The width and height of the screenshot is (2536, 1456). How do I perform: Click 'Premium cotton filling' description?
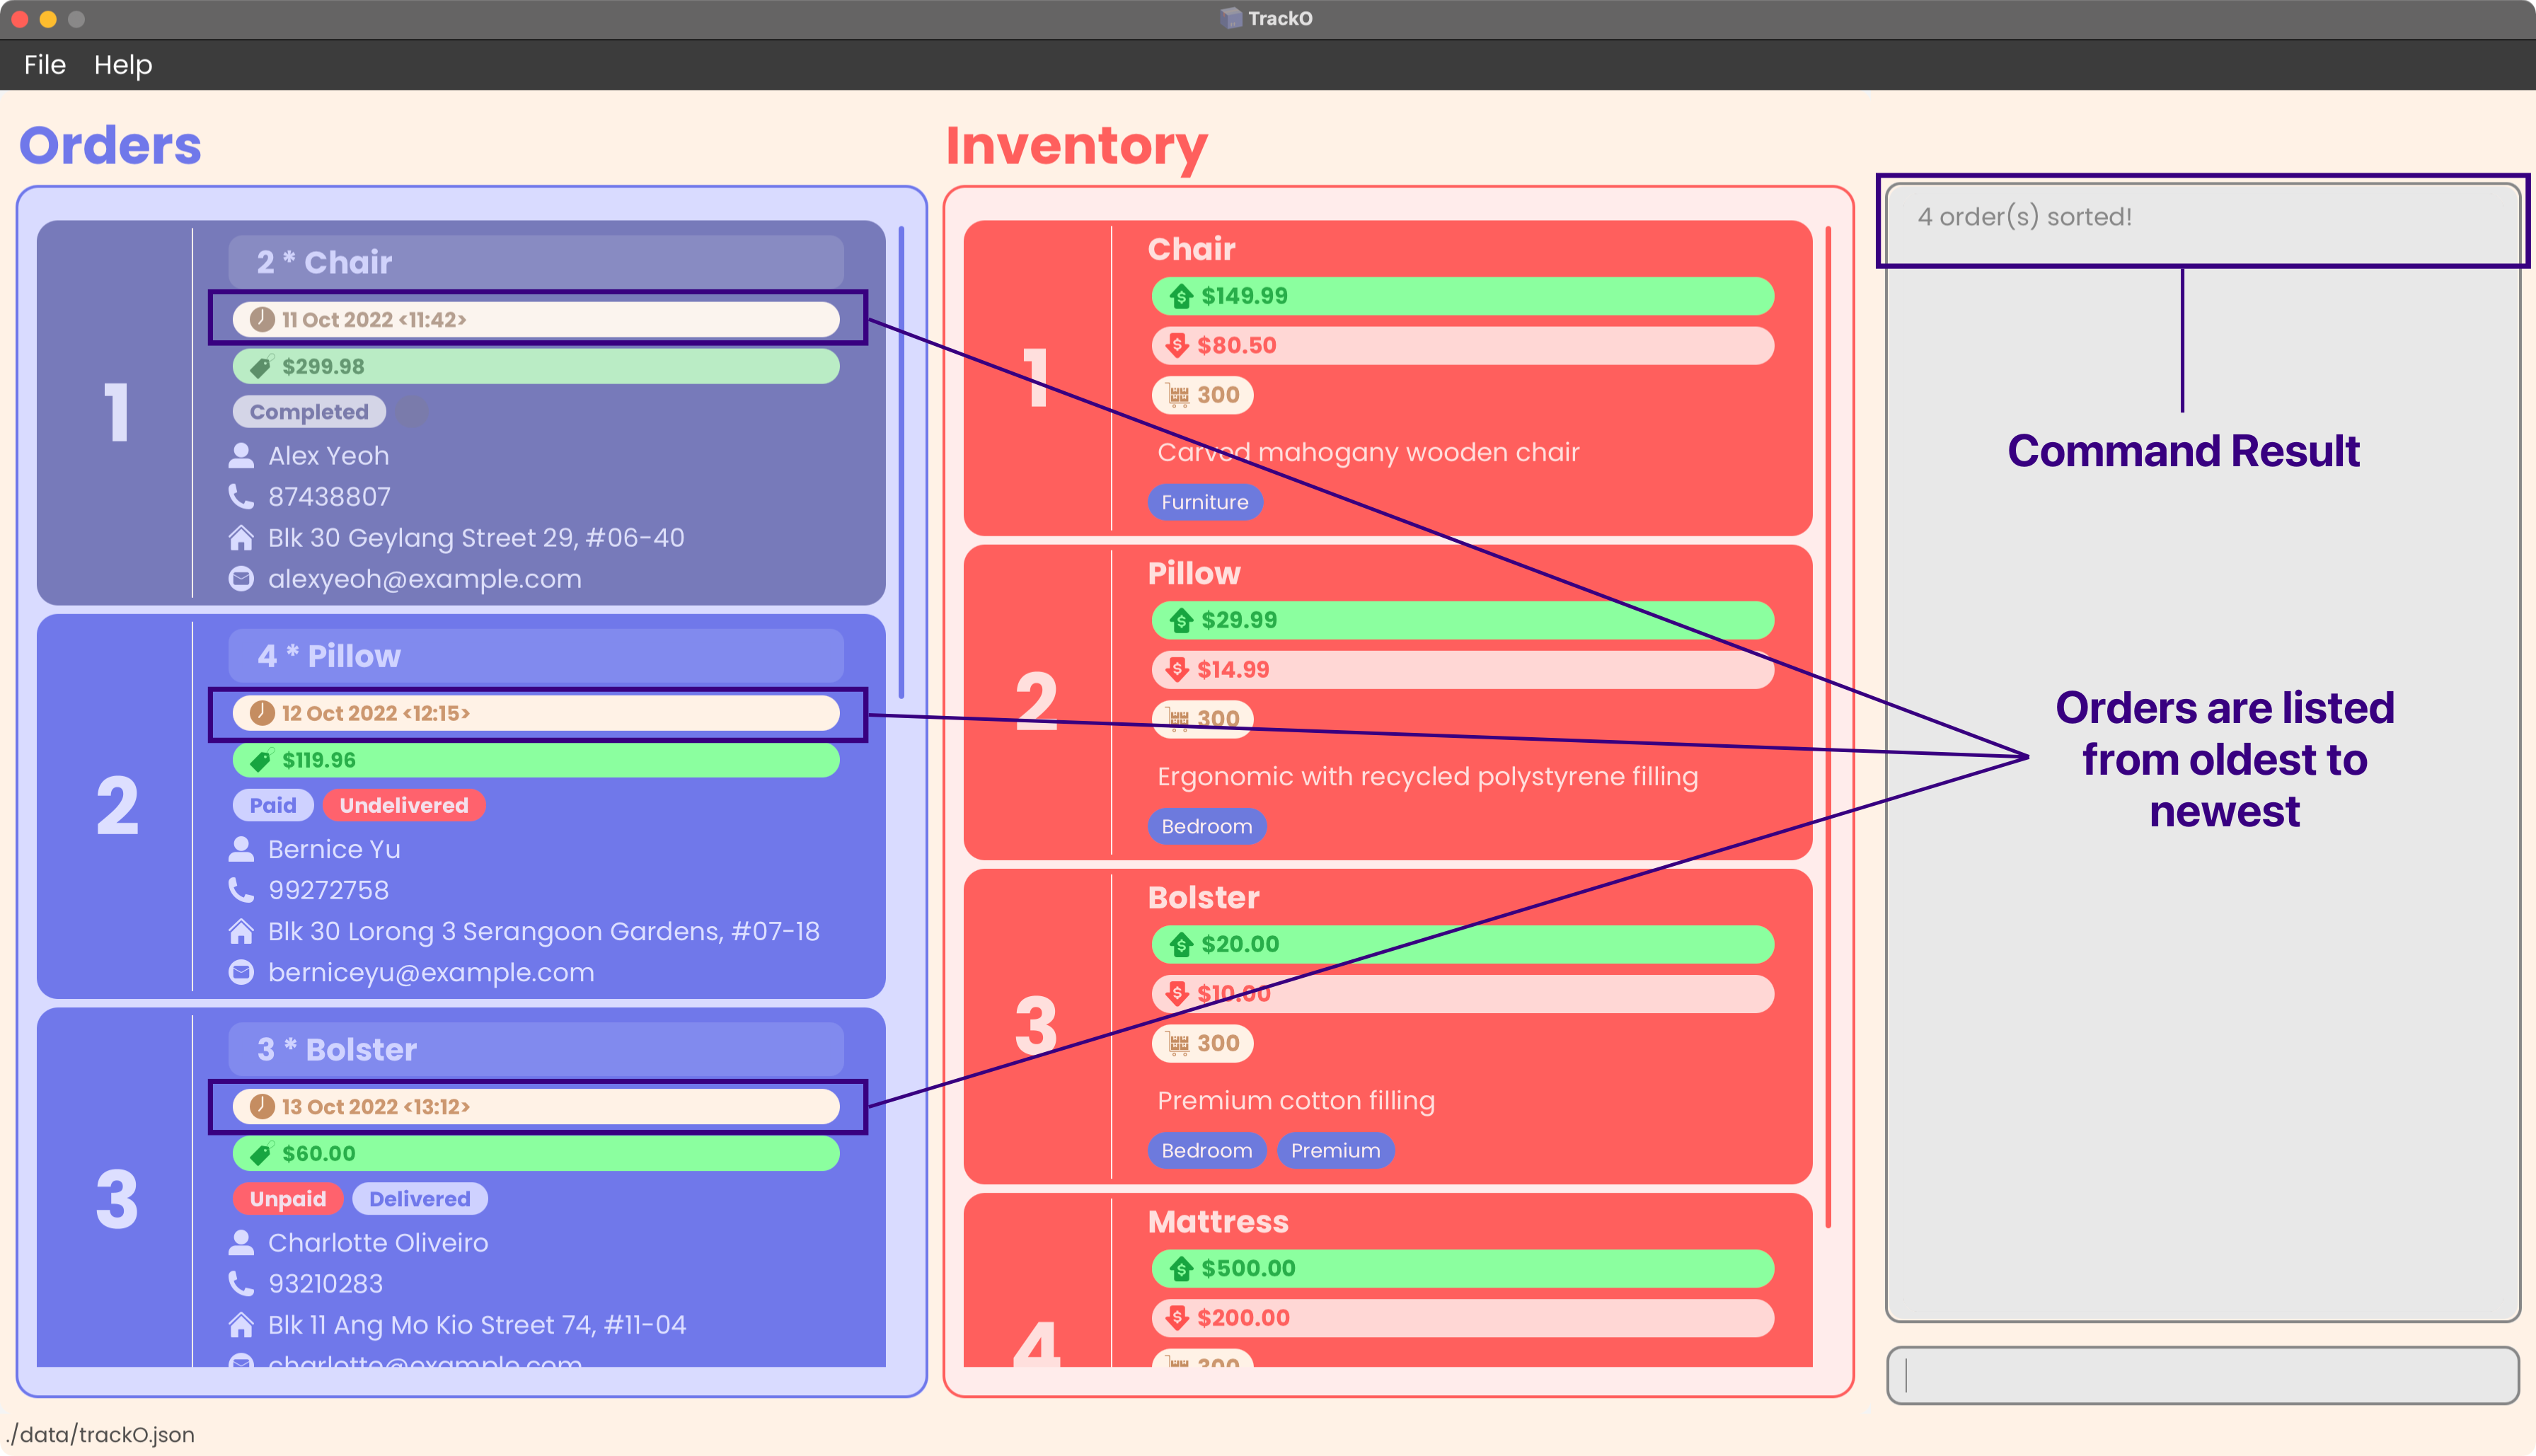point(1296,1100)
